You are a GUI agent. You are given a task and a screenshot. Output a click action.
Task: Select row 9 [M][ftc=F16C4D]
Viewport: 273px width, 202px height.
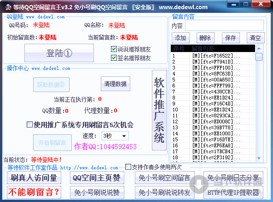tap(213, 104)
